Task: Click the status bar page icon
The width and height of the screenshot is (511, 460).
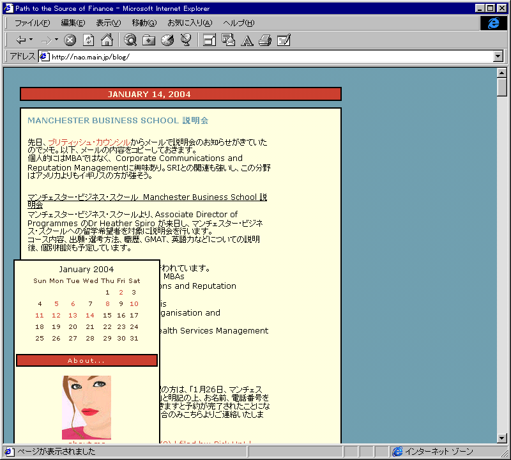Action: point(9,452)
